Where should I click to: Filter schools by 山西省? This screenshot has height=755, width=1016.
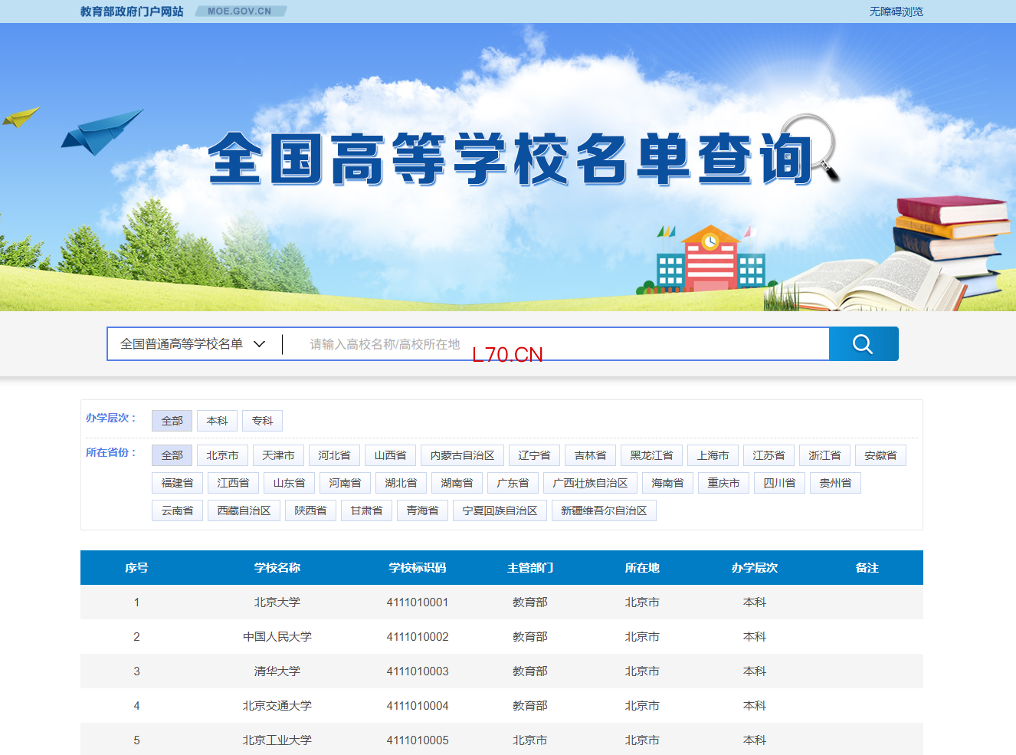pyautogui.click(x=390, y=455)
